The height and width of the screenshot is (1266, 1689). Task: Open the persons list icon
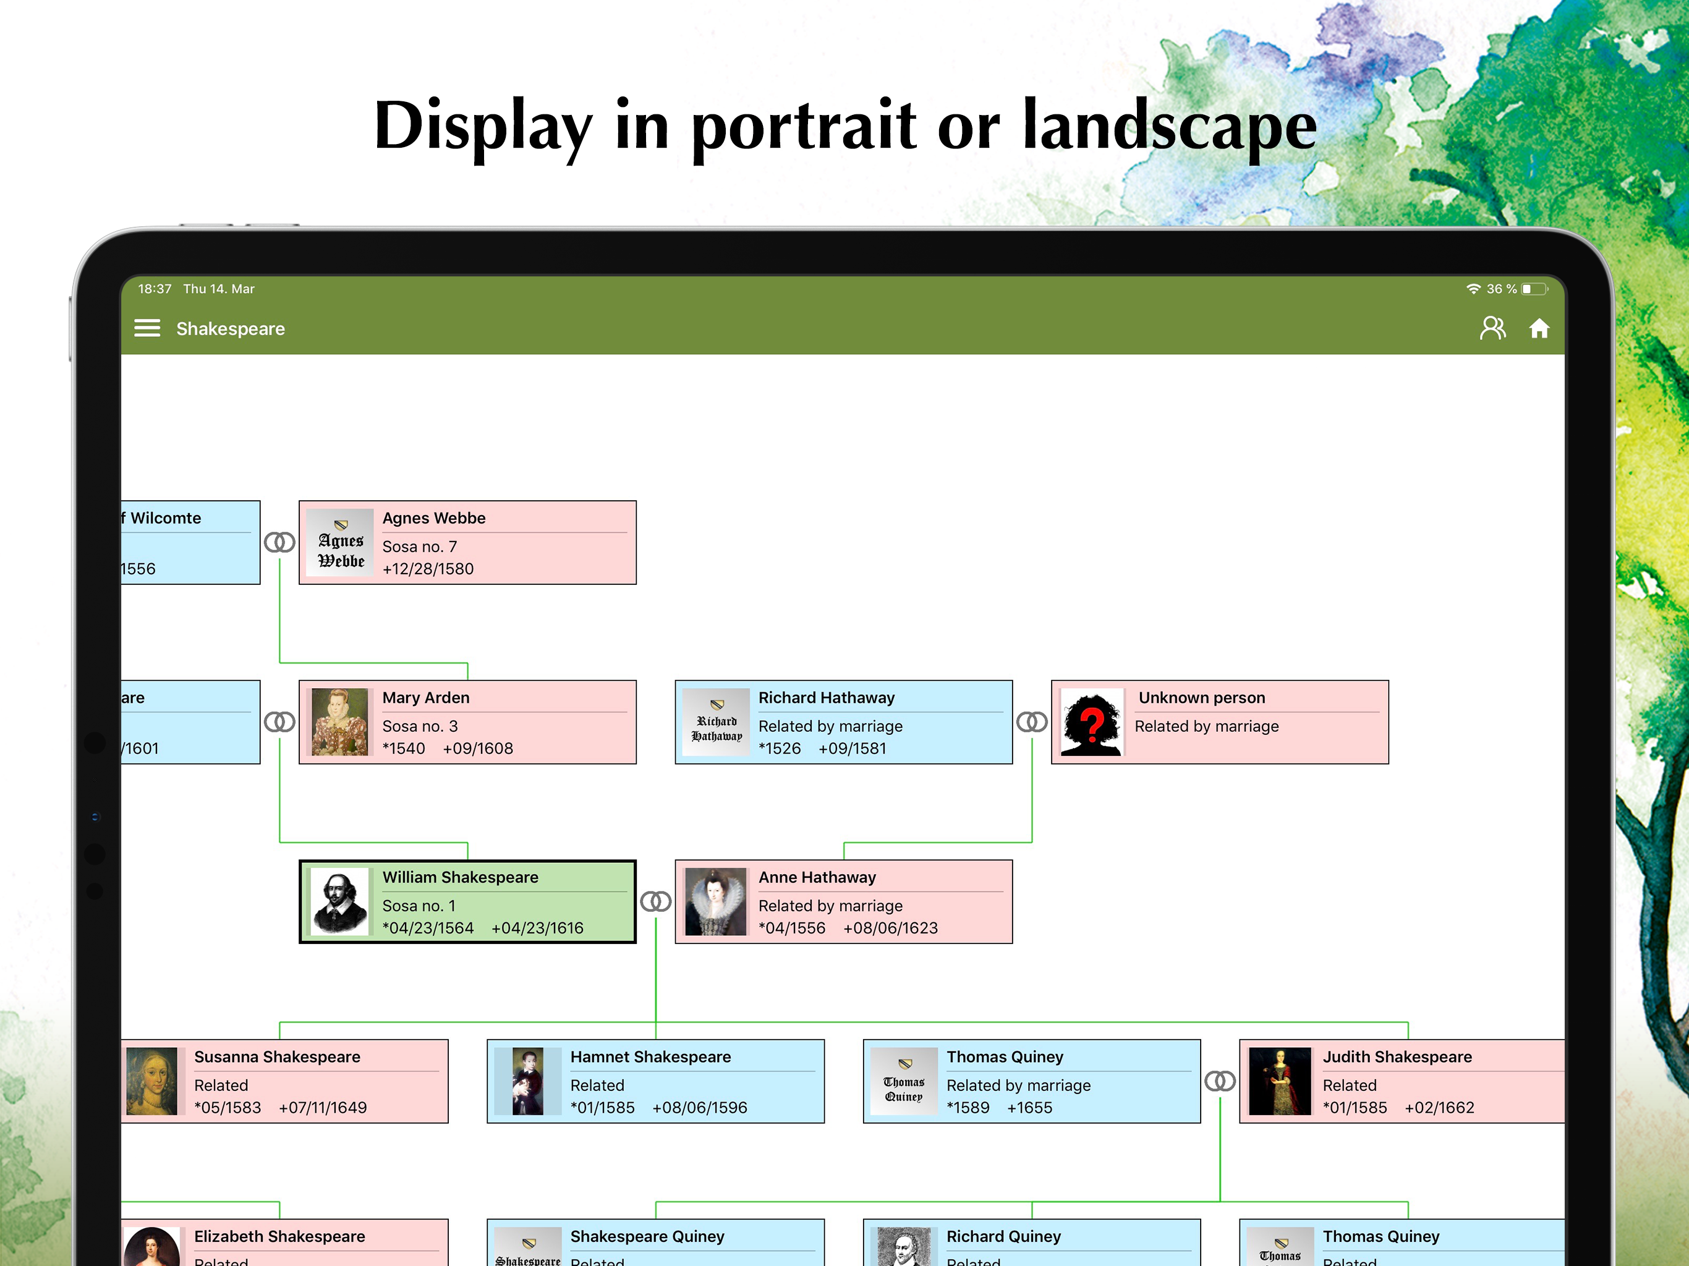point(1492,328)
